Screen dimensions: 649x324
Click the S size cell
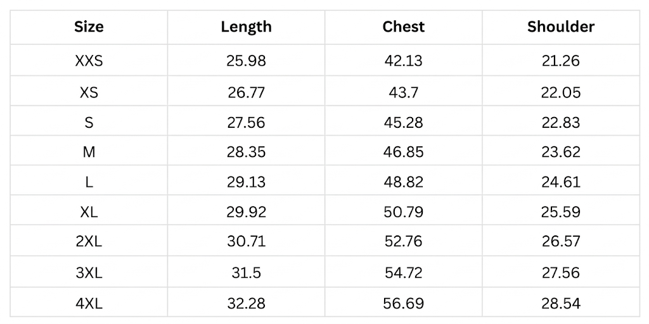pos(89,122)
